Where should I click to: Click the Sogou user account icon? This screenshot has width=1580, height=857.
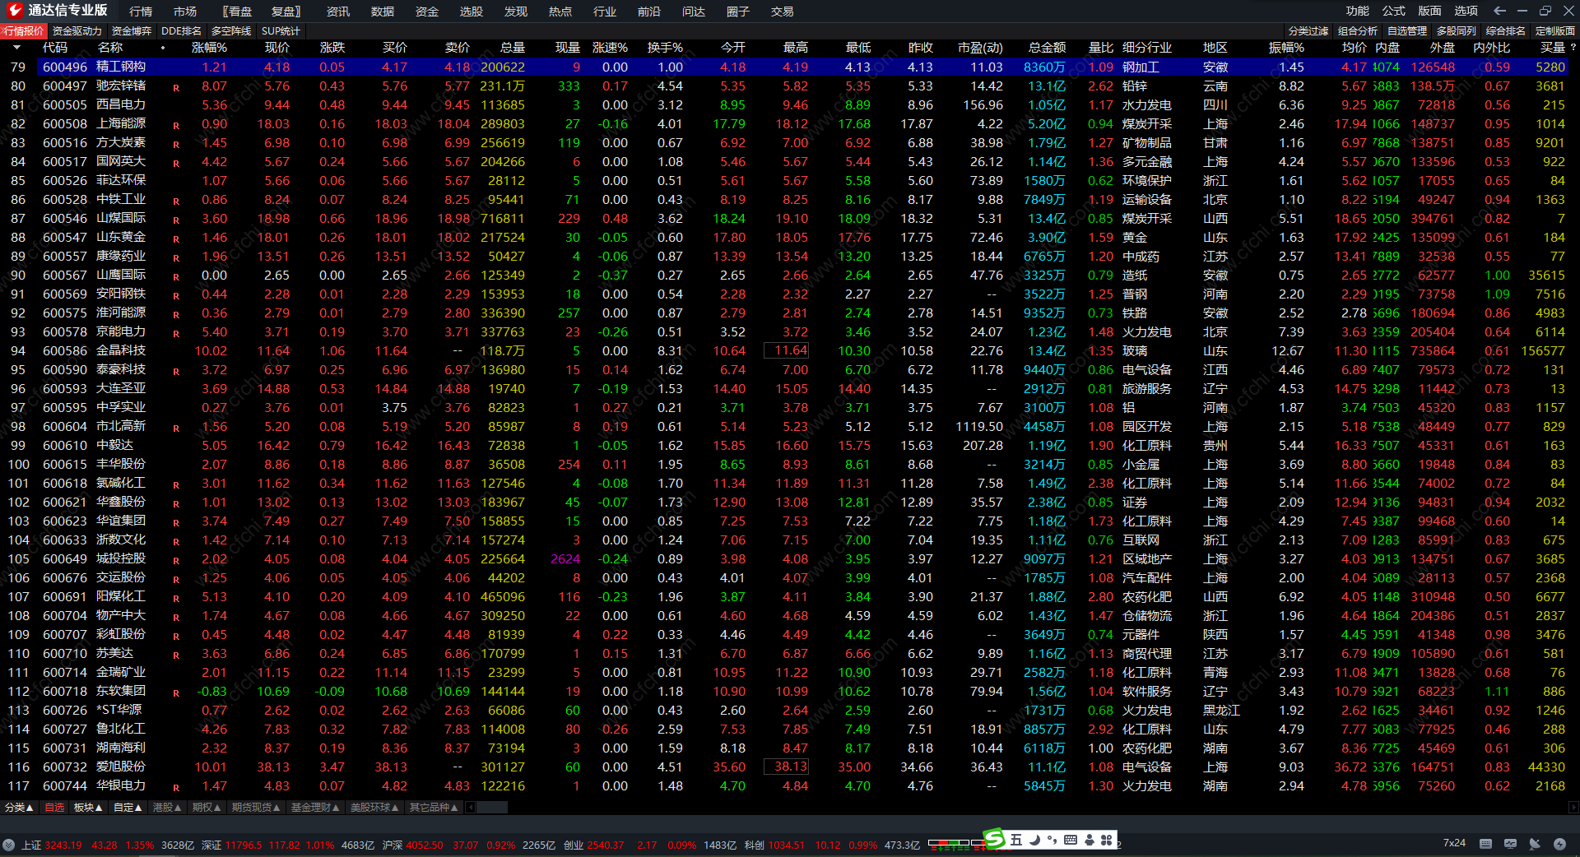pos(1090,840)
